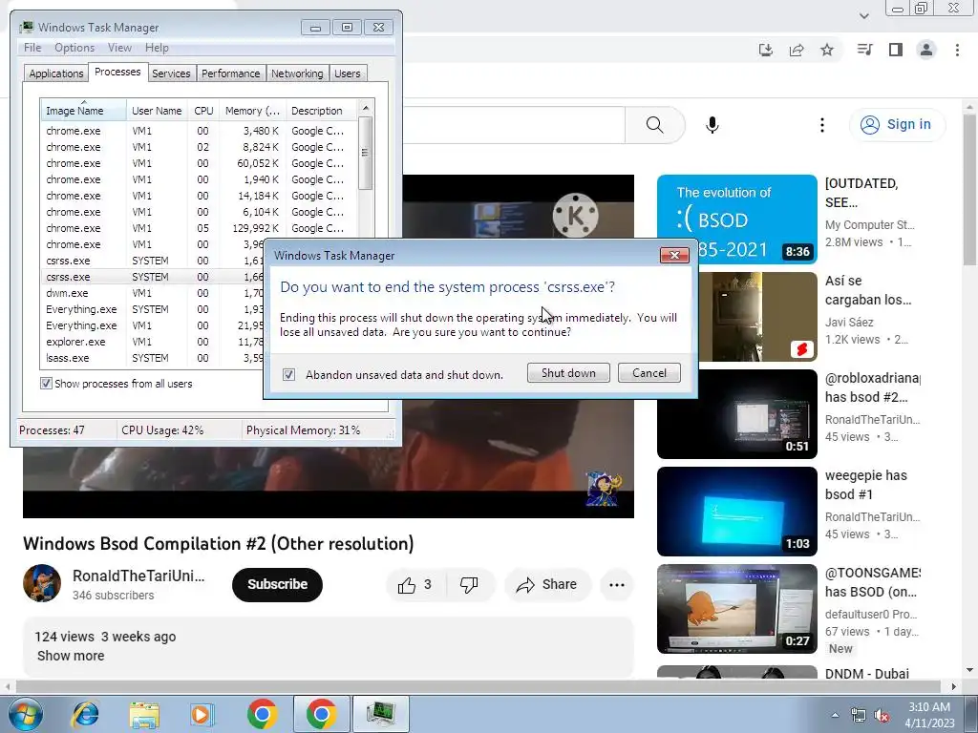Click process list scroll up arrow
The width and height of the screenshot is (978, 733).
[366, 108]
